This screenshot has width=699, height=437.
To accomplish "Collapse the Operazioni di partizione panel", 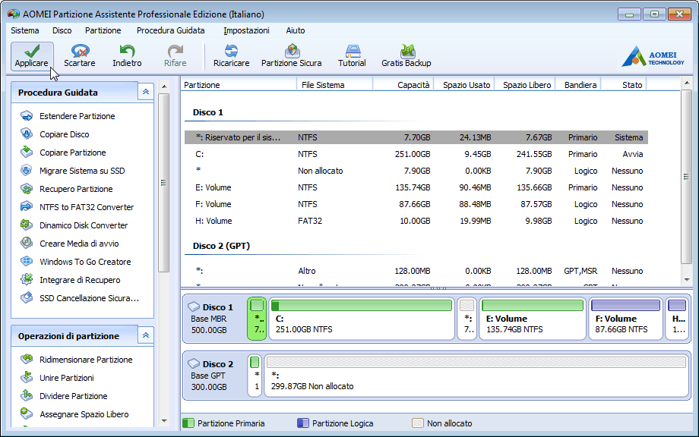I will tap(145, 335).
